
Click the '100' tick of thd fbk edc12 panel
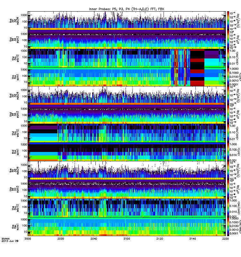(25, 132)
